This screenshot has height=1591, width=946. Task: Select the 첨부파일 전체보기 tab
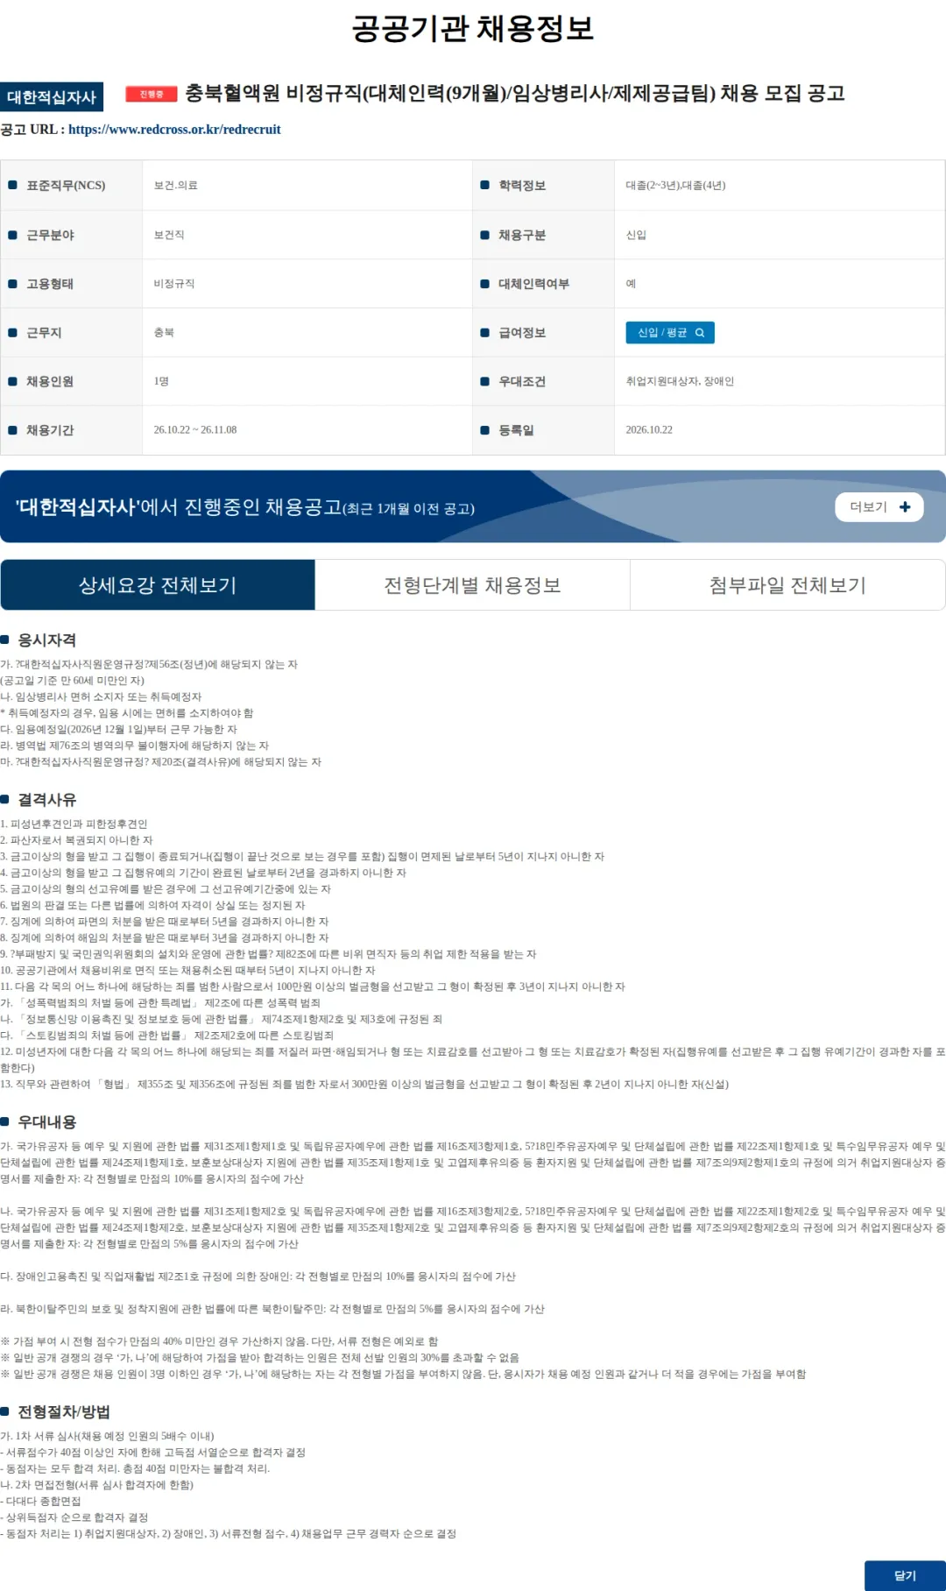coord(787,585)
